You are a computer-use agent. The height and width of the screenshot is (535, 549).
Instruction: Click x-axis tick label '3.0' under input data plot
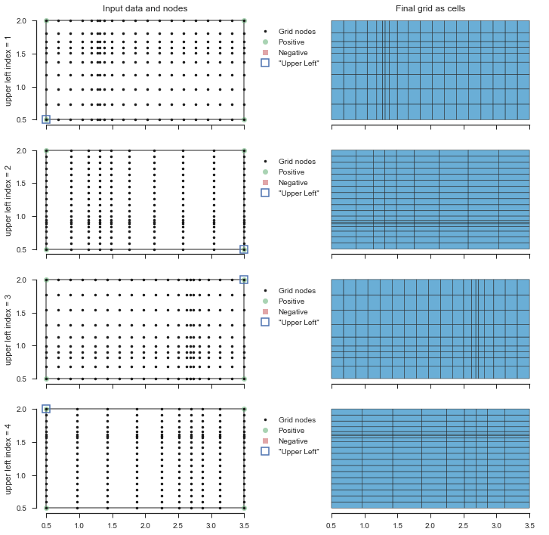click(211, 525)
